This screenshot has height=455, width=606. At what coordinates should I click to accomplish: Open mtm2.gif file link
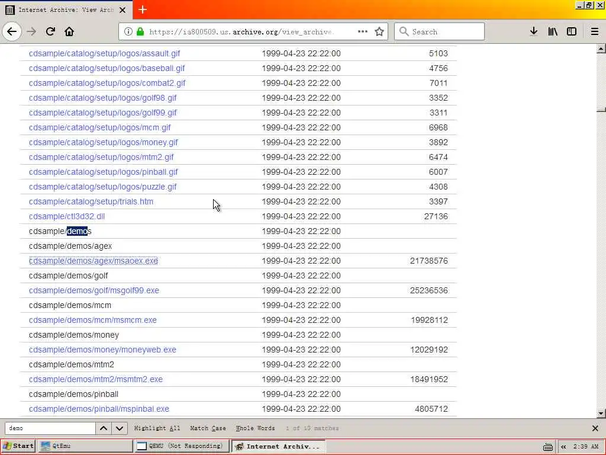coord(101,157)
